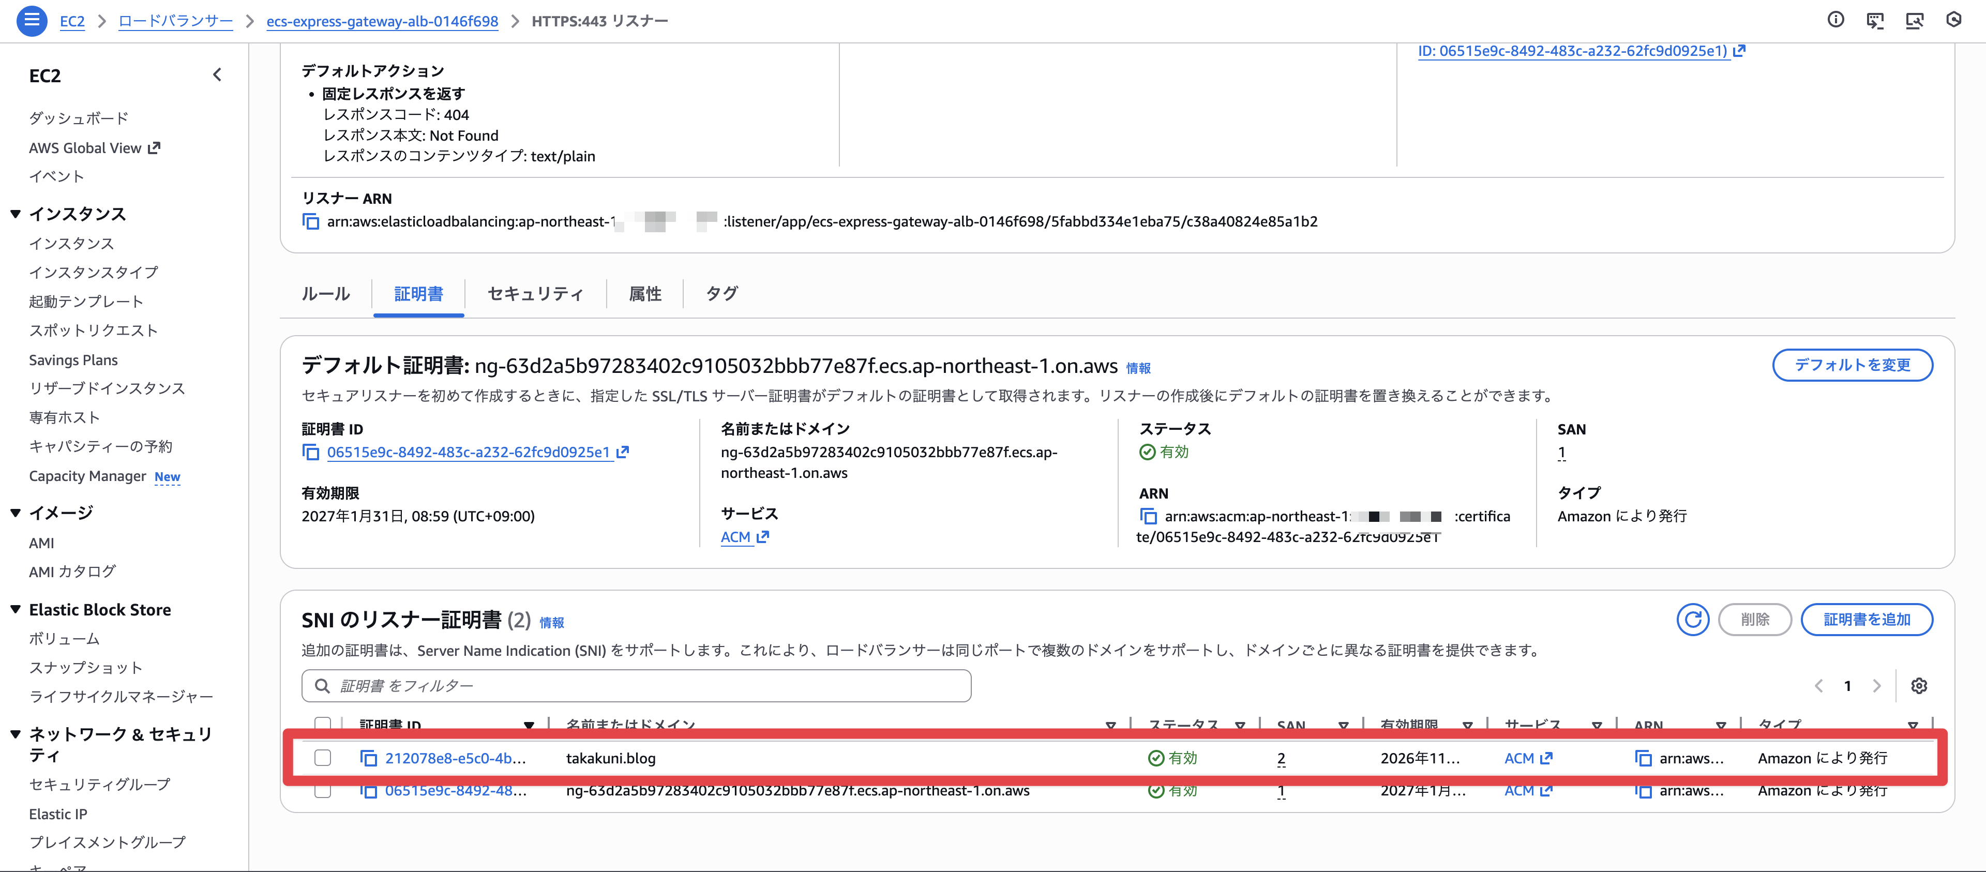
Task: Collapse the EC2 sidebar with chevron
Action: [x=217, y=75]
